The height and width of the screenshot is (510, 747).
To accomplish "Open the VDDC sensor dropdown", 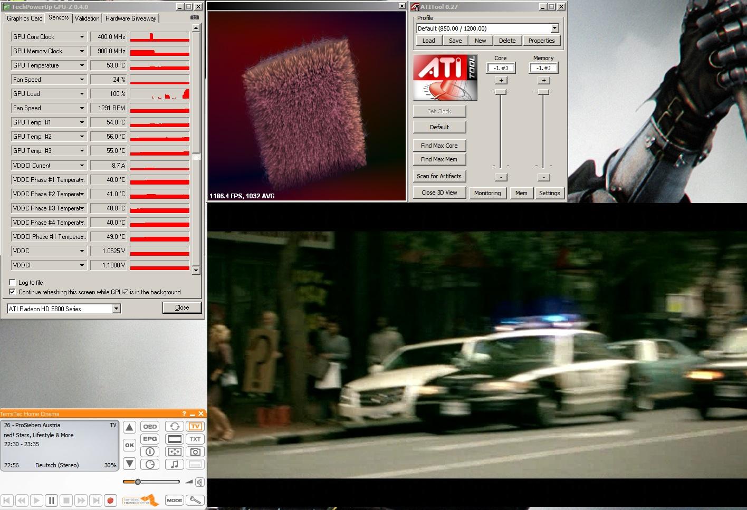I will [82, 251].
